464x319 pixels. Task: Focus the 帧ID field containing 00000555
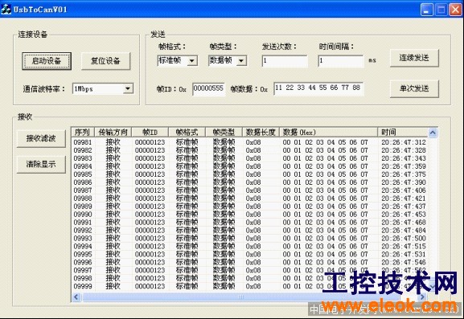pos(208,88)
